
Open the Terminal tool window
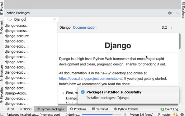(100, 109)
